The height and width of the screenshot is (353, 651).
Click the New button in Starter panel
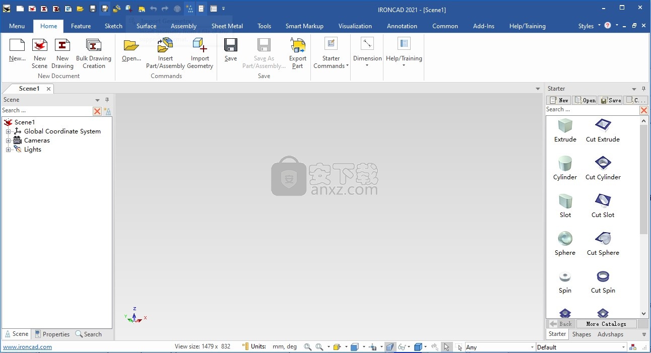(558, 100)
